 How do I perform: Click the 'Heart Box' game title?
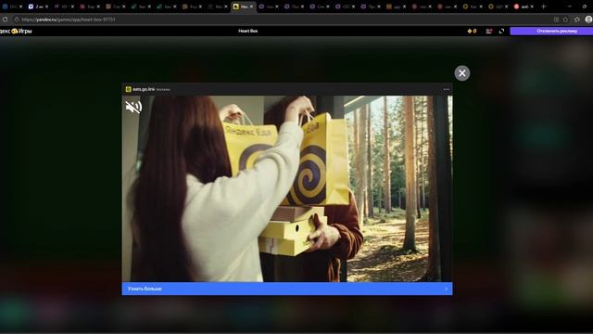pos(248,31)
